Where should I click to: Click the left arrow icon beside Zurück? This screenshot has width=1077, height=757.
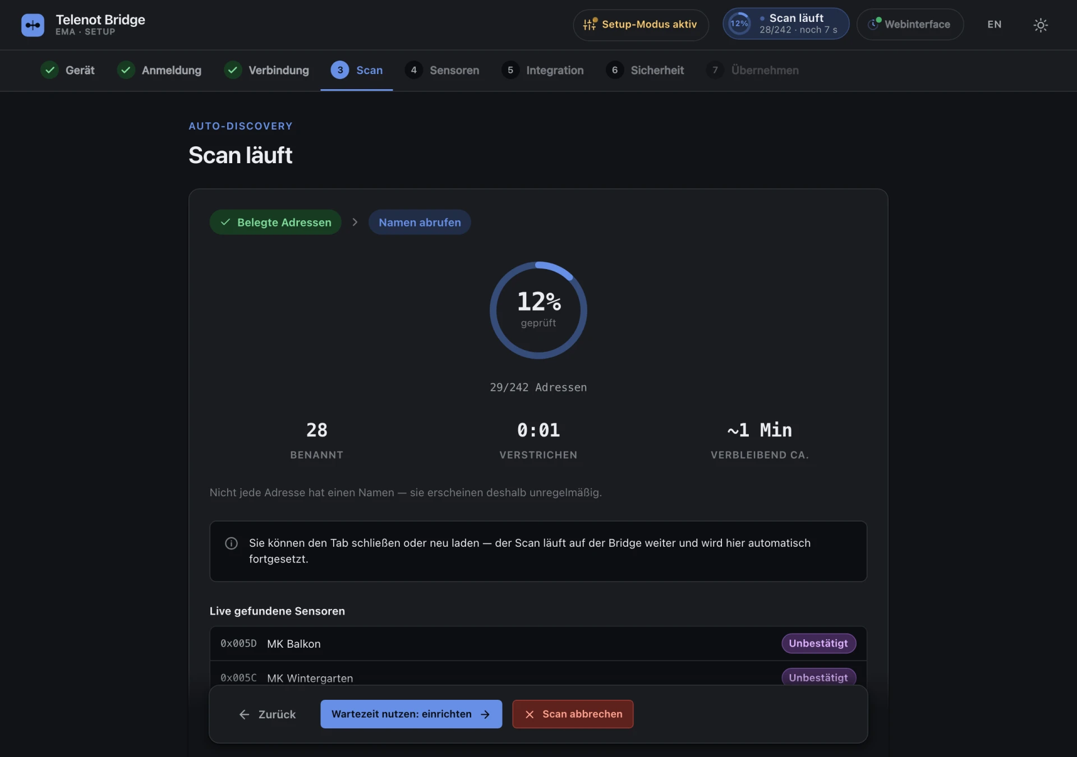(244, 714)
